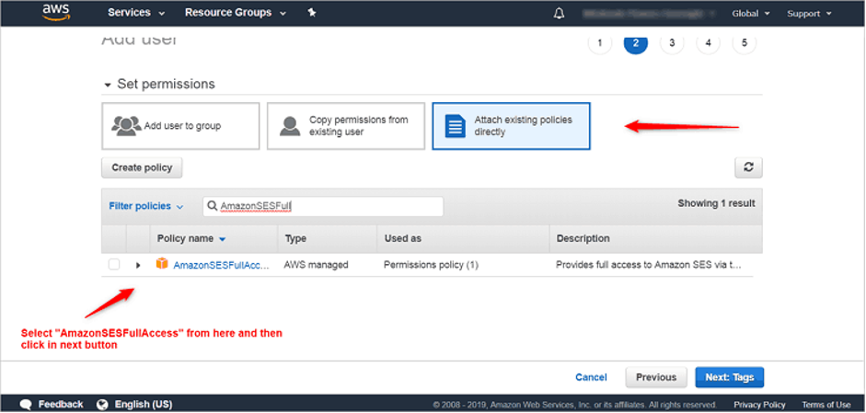Refresh the policy list

pyautogui.click(x=748, y=167)
